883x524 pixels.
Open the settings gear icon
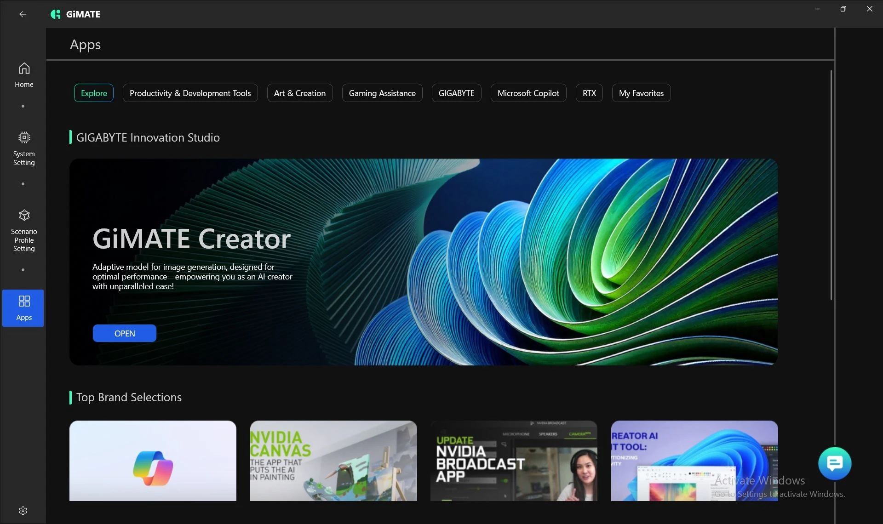coord(23,511)
